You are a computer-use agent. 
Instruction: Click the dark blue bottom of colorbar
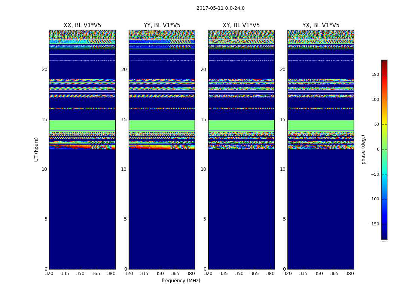[x=384, y=237]
